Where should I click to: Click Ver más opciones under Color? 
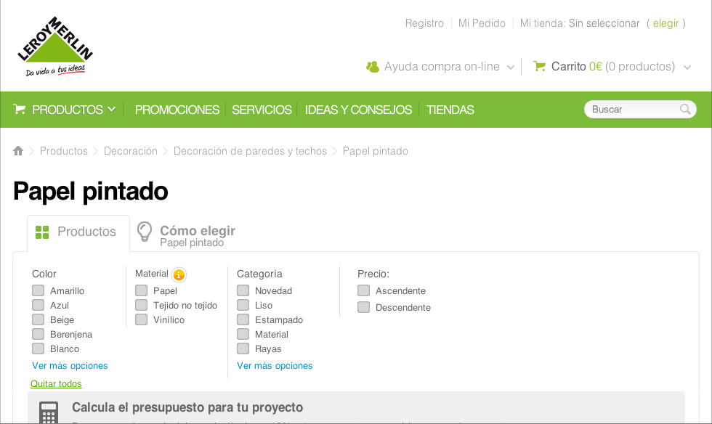[70, 366]
